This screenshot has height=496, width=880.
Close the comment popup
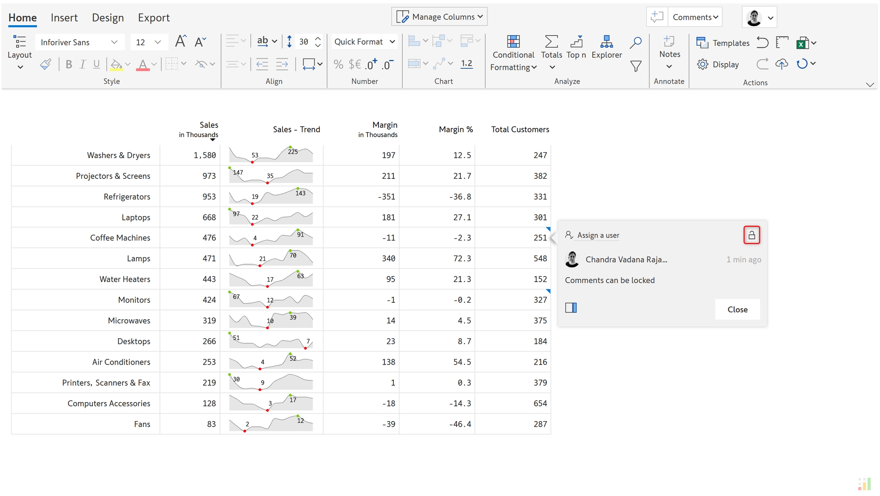coord(737,309)
